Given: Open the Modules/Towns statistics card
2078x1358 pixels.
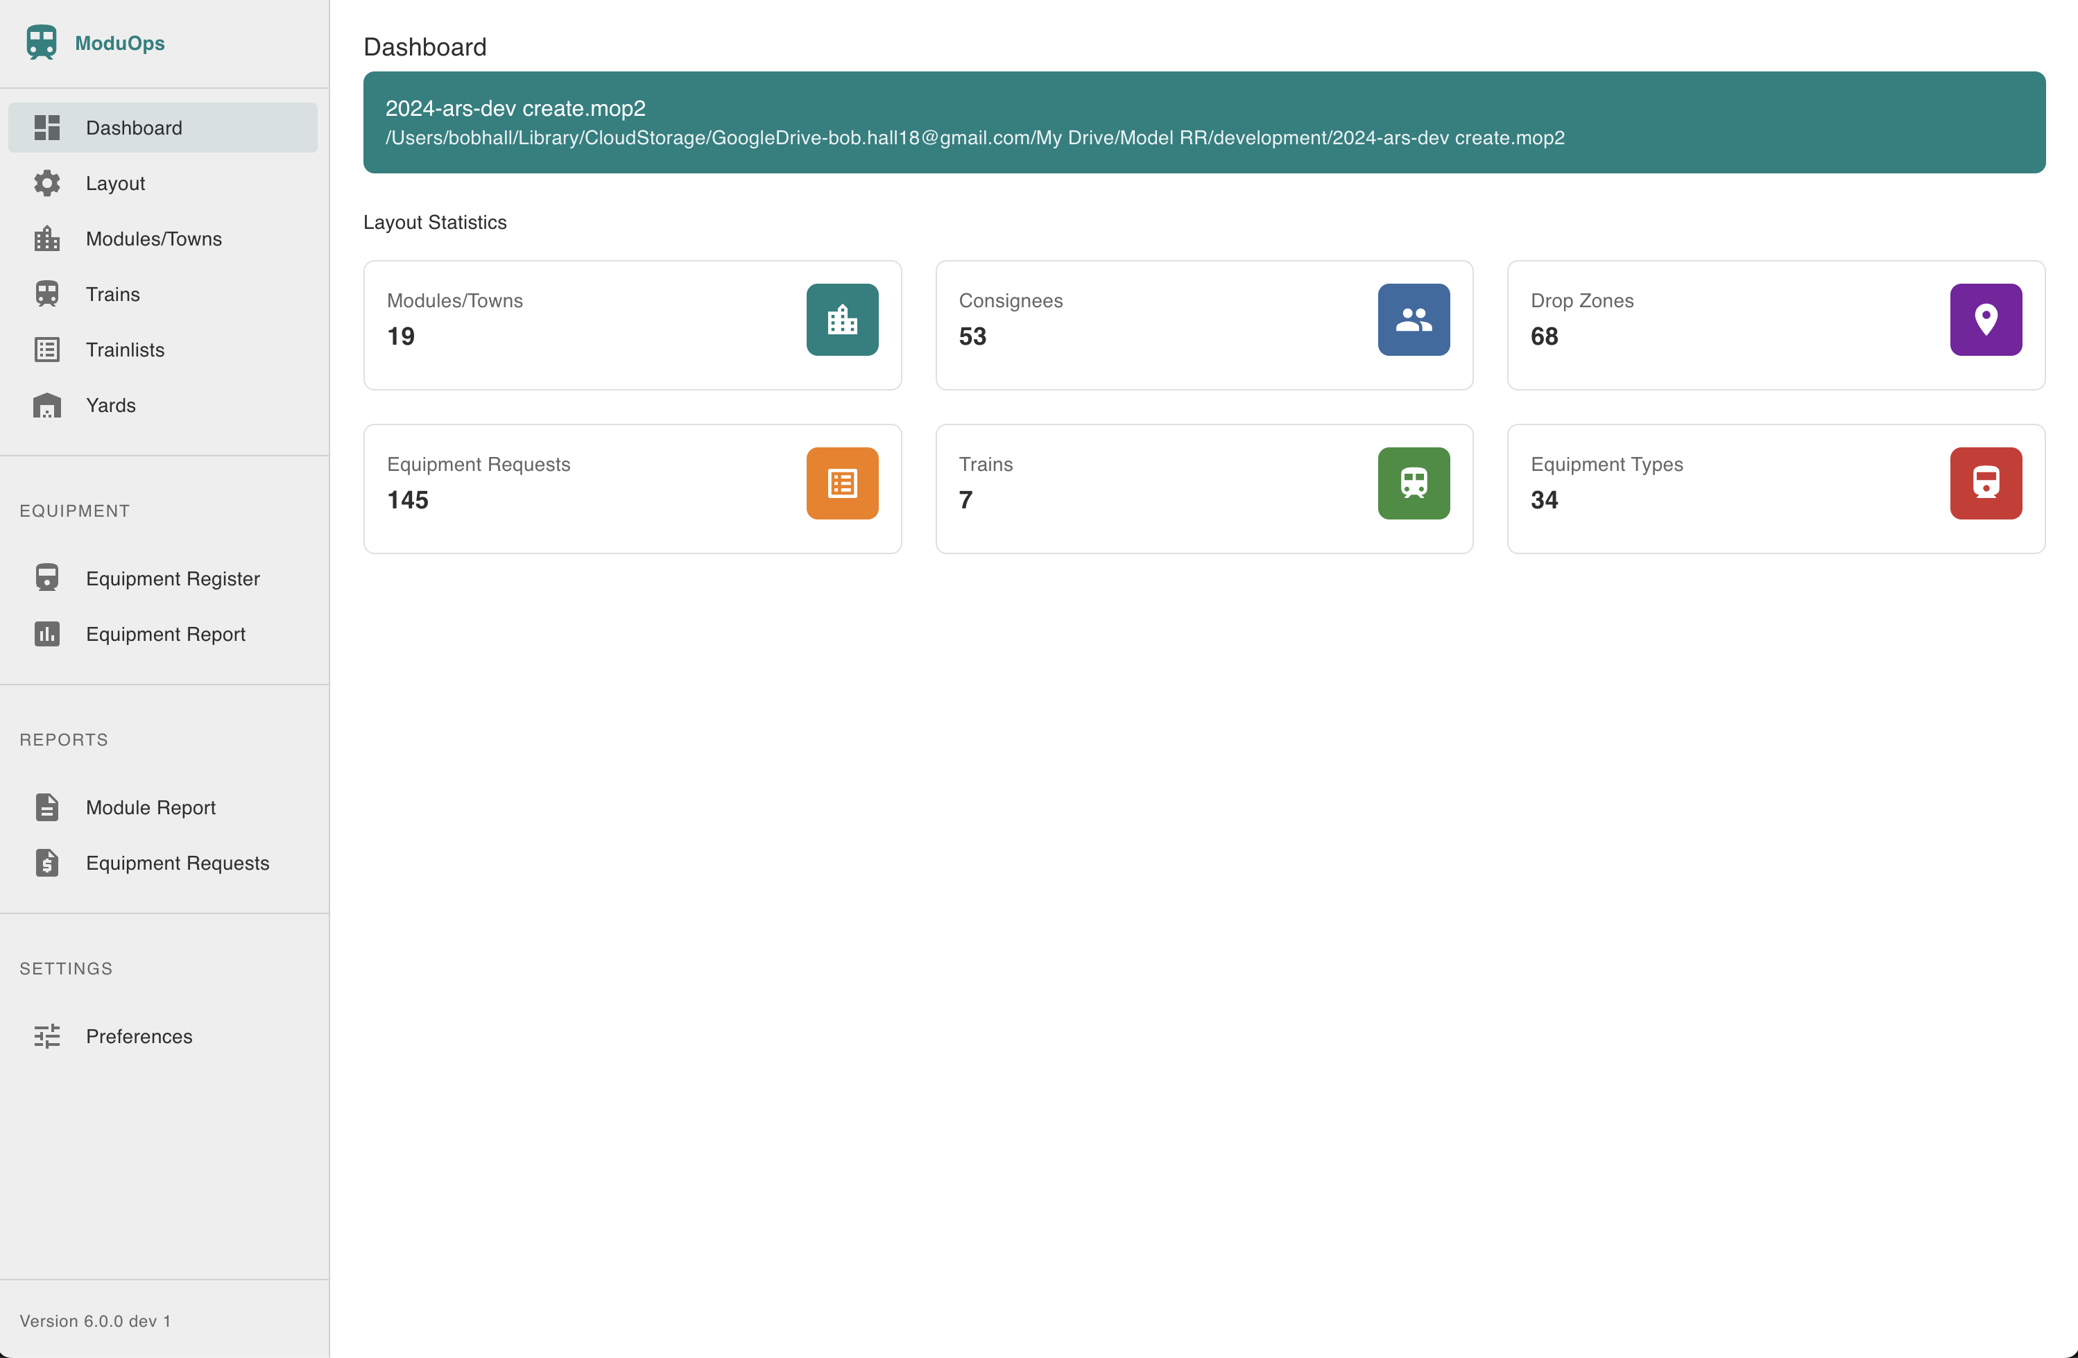Looking at the screenshot, I should pos(632,326).
